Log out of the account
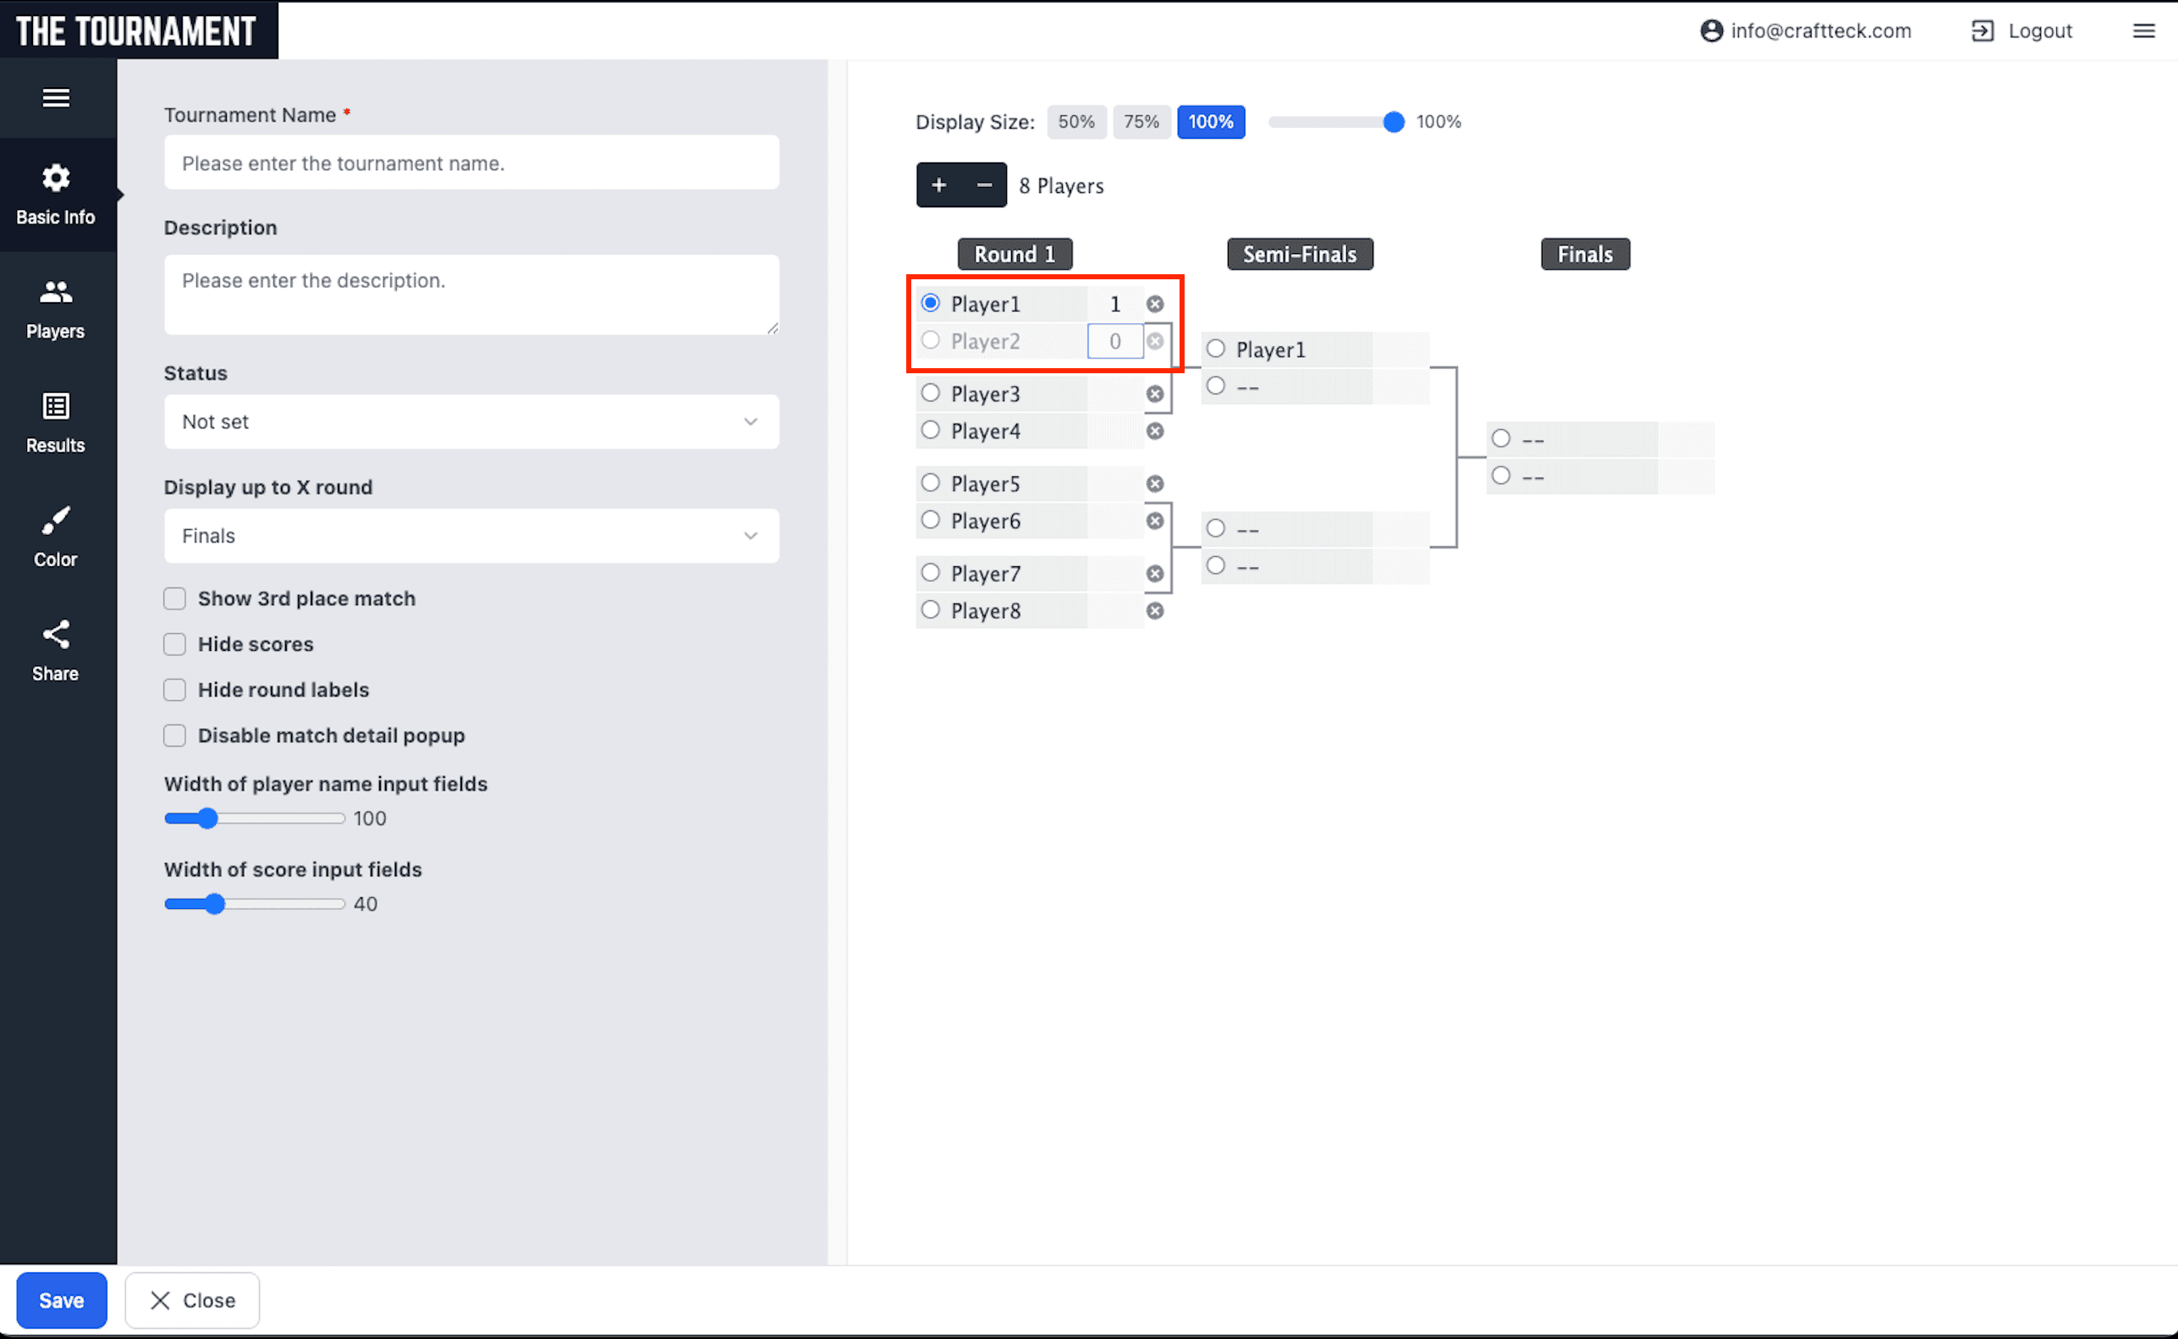 coord(2021,30)
